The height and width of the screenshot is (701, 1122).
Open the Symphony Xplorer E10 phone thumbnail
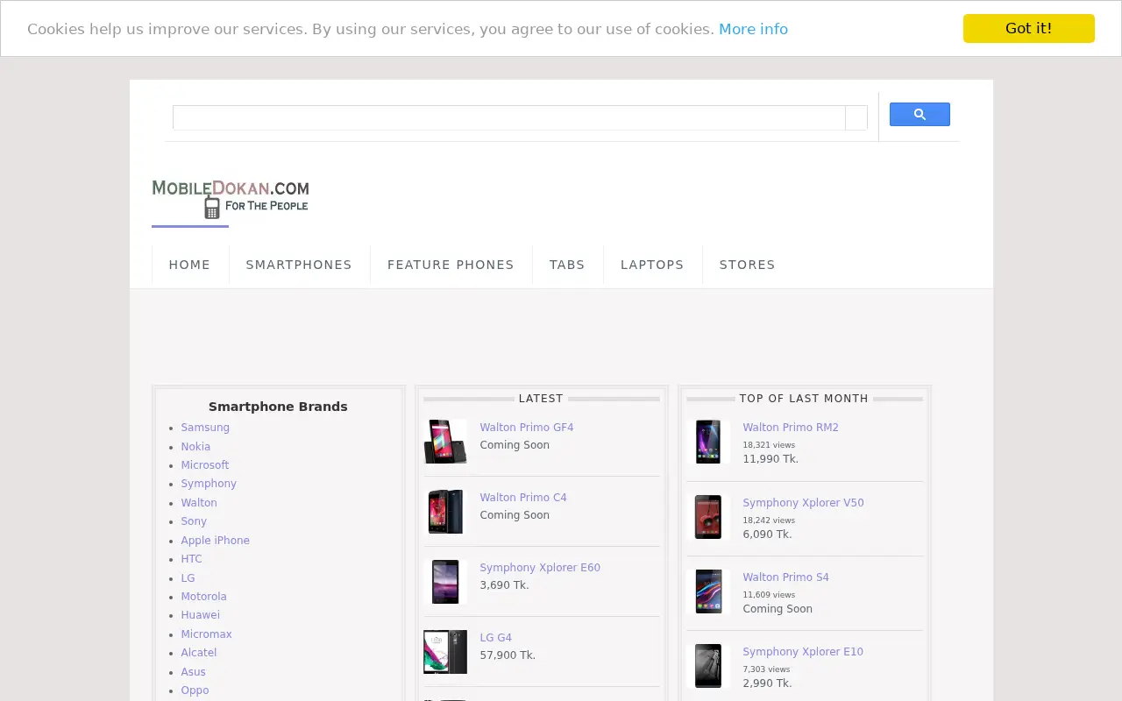pyautogui.click(x=708, y=666)
